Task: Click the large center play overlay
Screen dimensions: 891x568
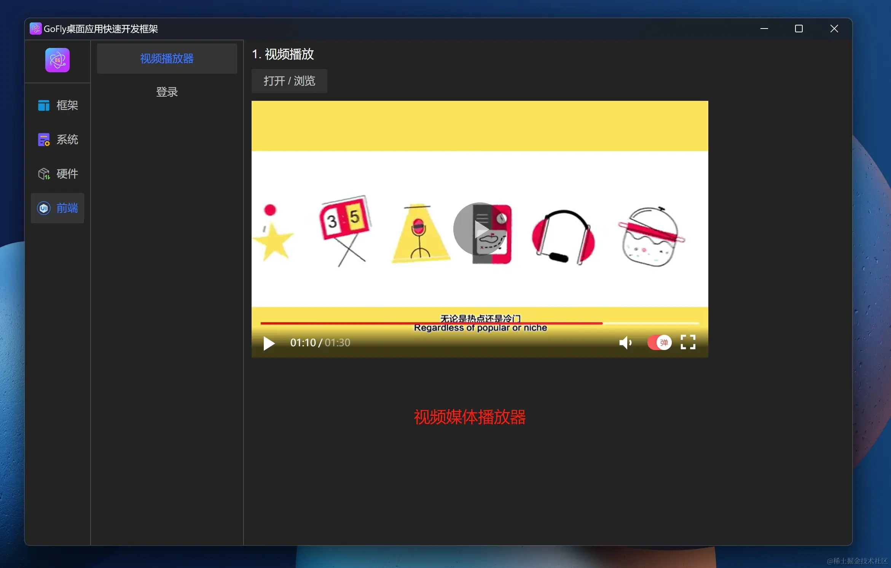Action: [480, 229]
